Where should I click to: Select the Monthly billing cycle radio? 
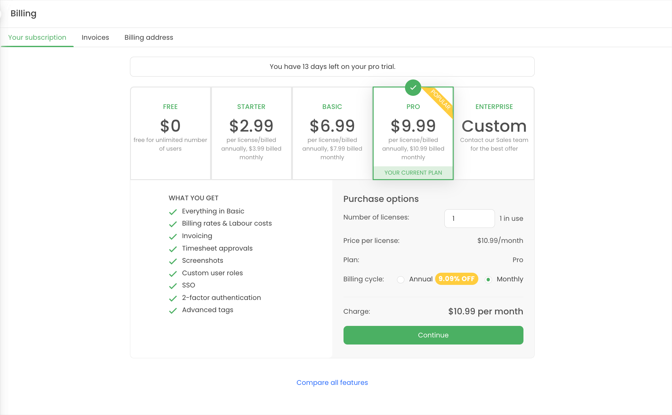(488, 279)
